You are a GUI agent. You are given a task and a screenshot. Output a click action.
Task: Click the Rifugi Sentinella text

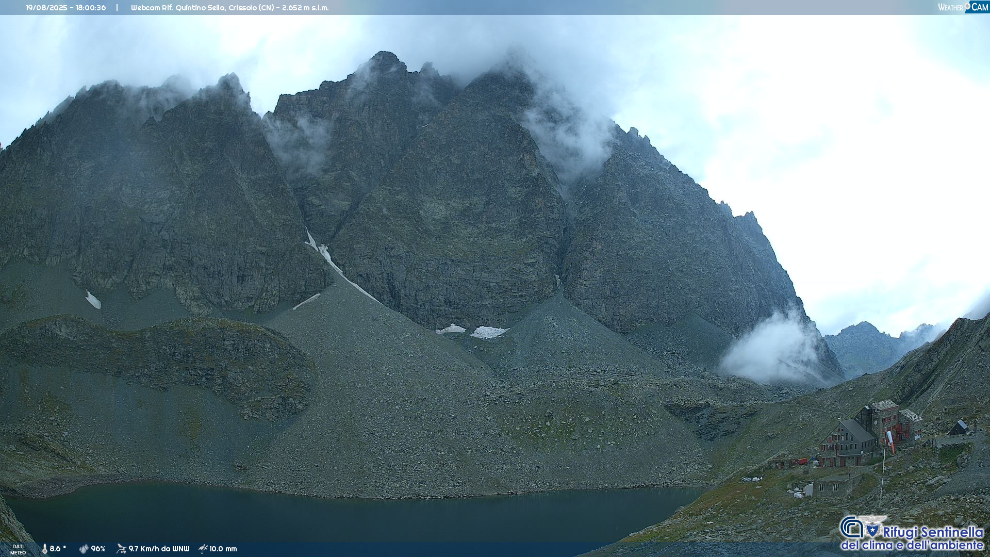[x=933, y=532]
